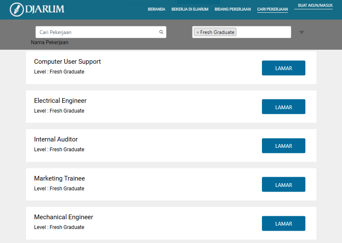Select the Electrical Engineer job title
Viewport: 342px width, 243px height.
coord(60,101)
